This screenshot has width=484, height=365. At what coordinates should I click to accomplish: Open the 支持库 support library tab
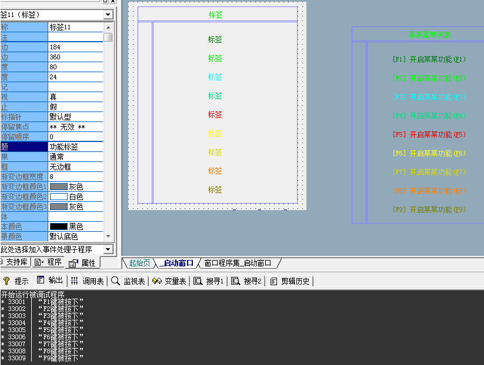point(14,262)
